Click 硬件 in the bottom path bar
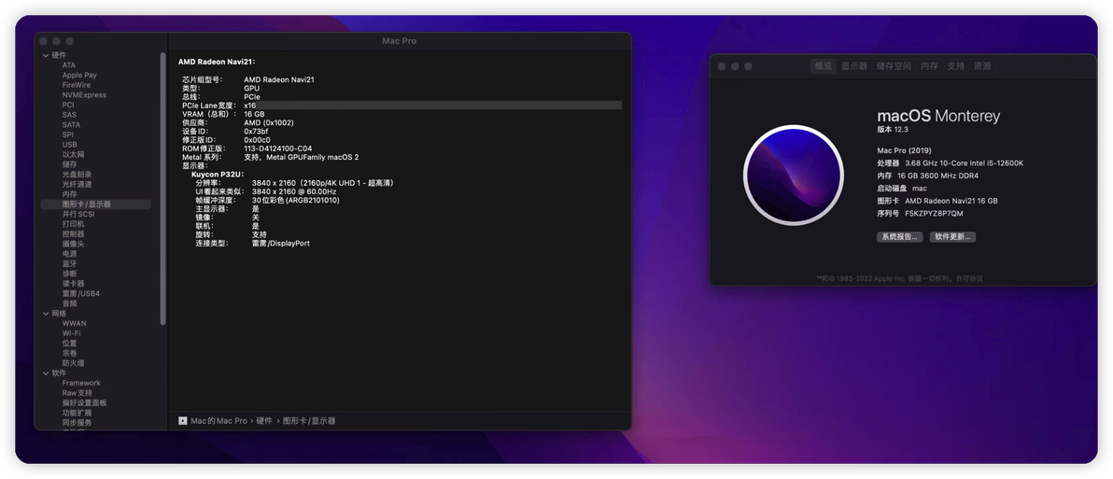This screenshot has width=1113, height=479. pyautogui.click(x=264, y=421)
